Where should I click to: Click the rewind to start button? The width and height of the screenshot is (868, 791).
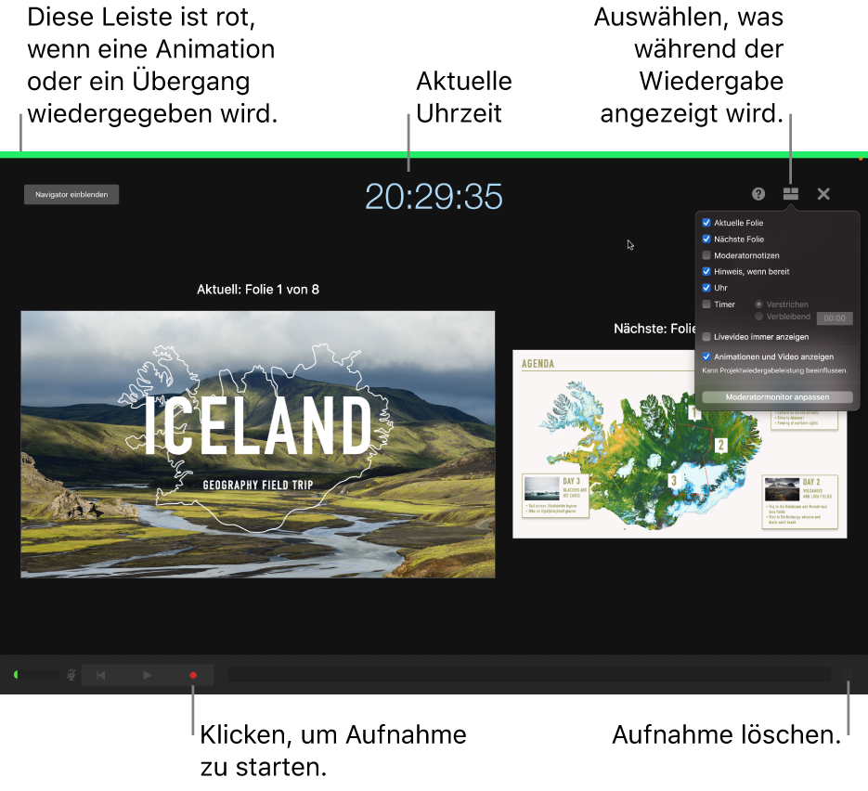101,675
